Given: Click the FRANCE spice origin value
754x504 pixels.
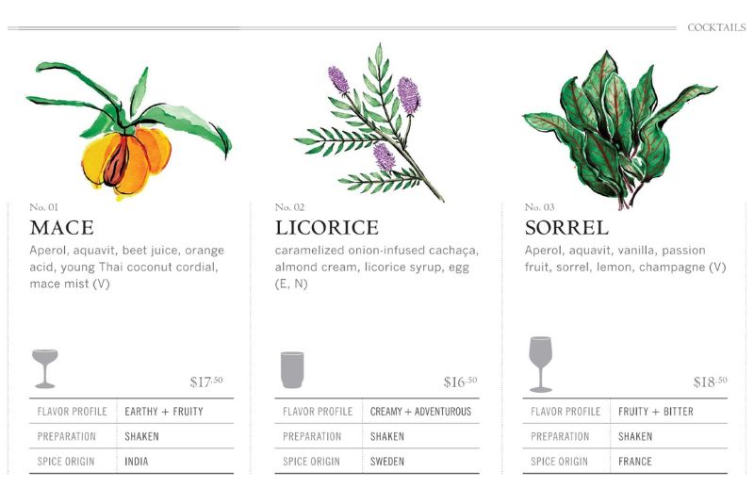Looking at the screenshot, I should [x=635, y=462].
